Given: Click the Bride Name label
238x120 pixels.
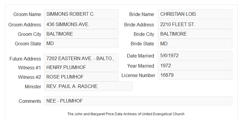Looking at the screenshot, I should tap(142, 14).
